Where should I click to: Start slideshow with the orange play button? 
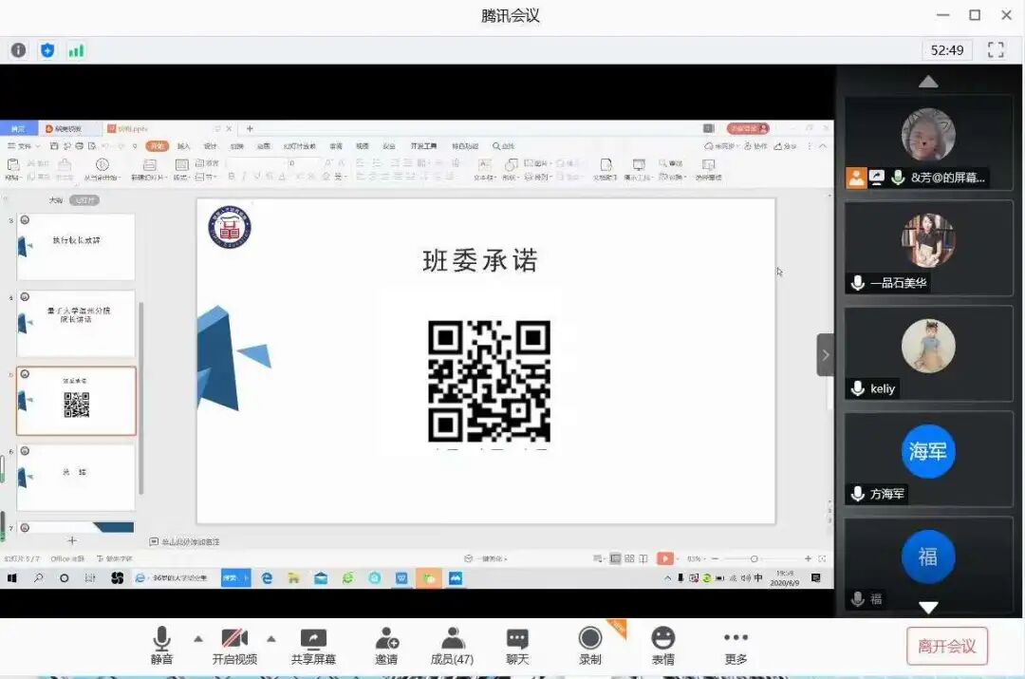click(x=663, y=558)
